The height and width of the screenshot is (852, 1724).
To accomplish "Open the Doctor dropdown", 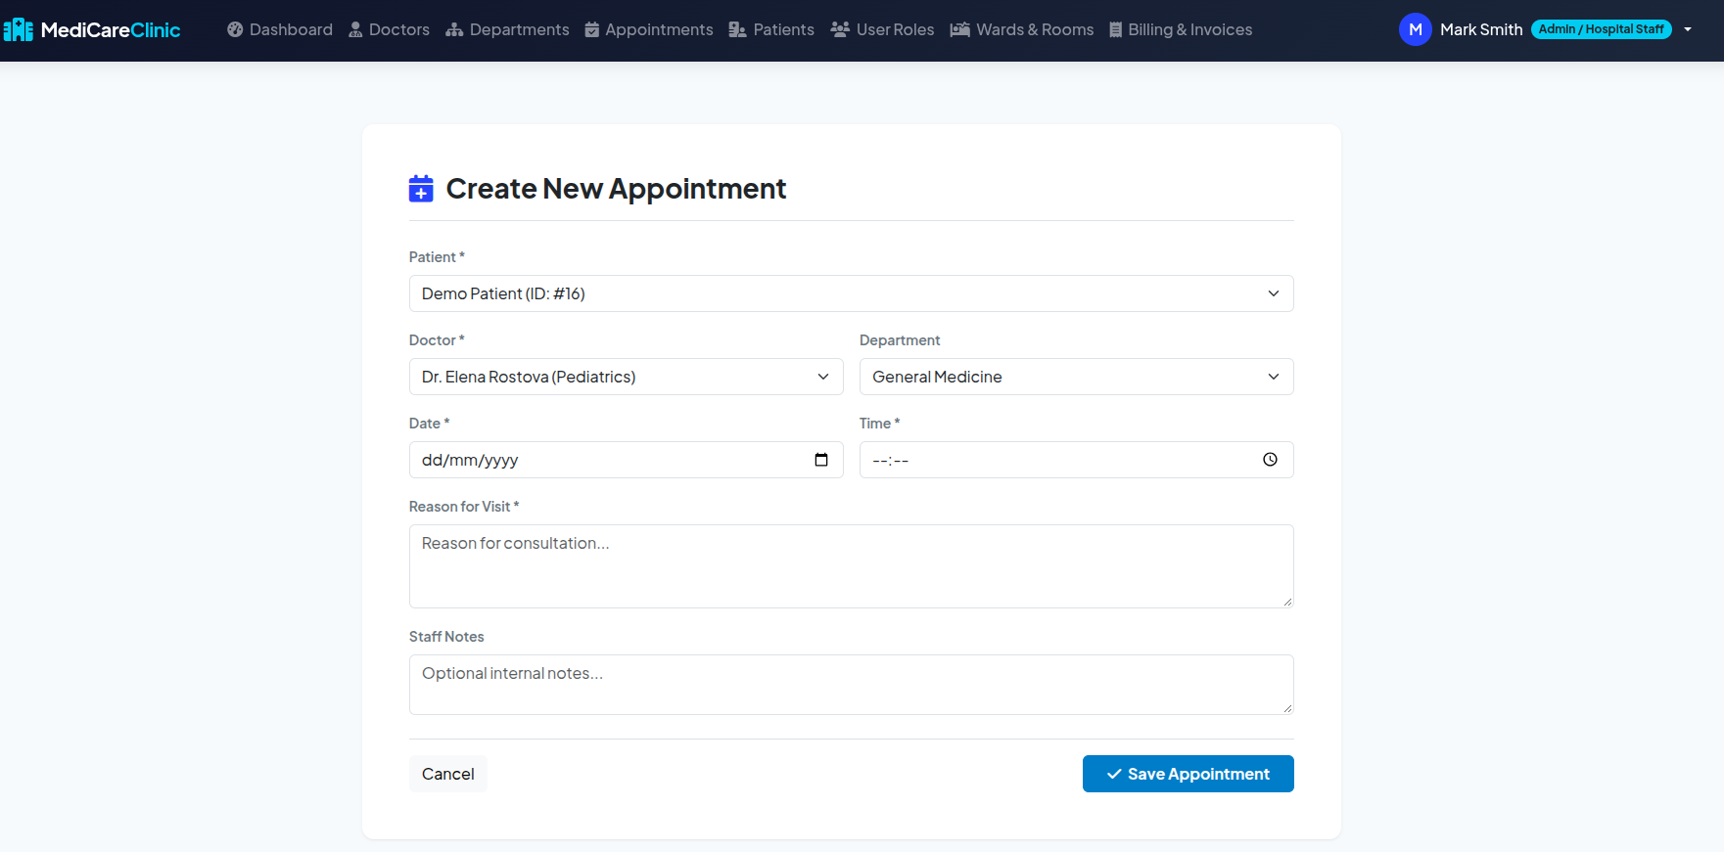I will (x=626, y=377).
